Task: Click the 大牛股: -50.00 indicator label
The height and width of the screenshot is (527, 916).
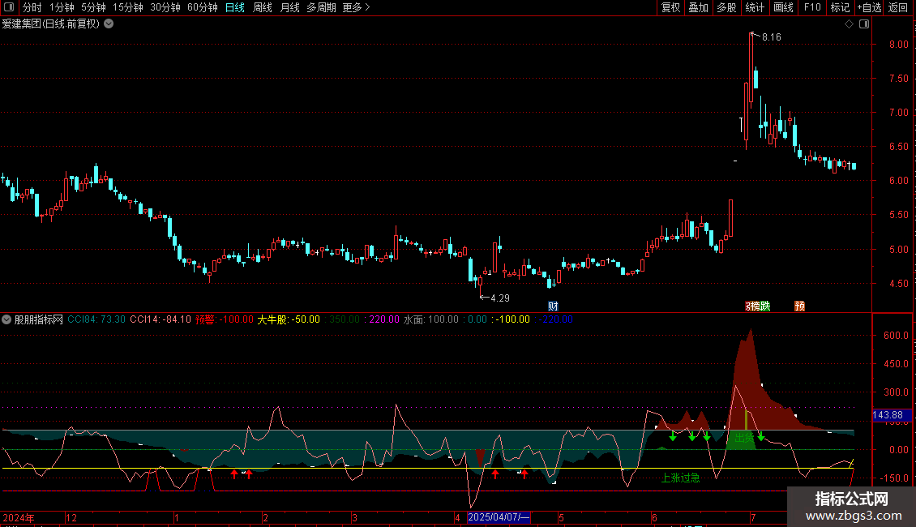Action: click(x=289, y=319)
